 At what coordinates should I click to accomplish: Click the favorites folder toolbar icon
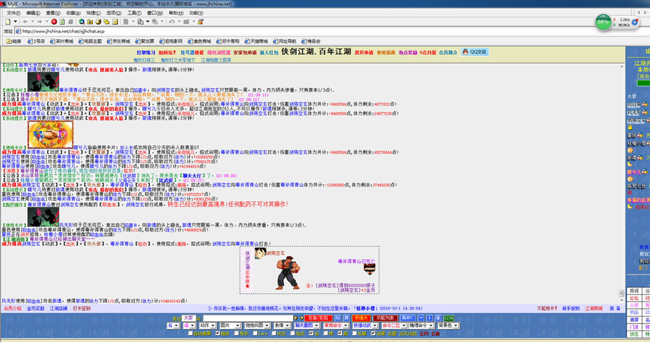(x=90, y=22)
